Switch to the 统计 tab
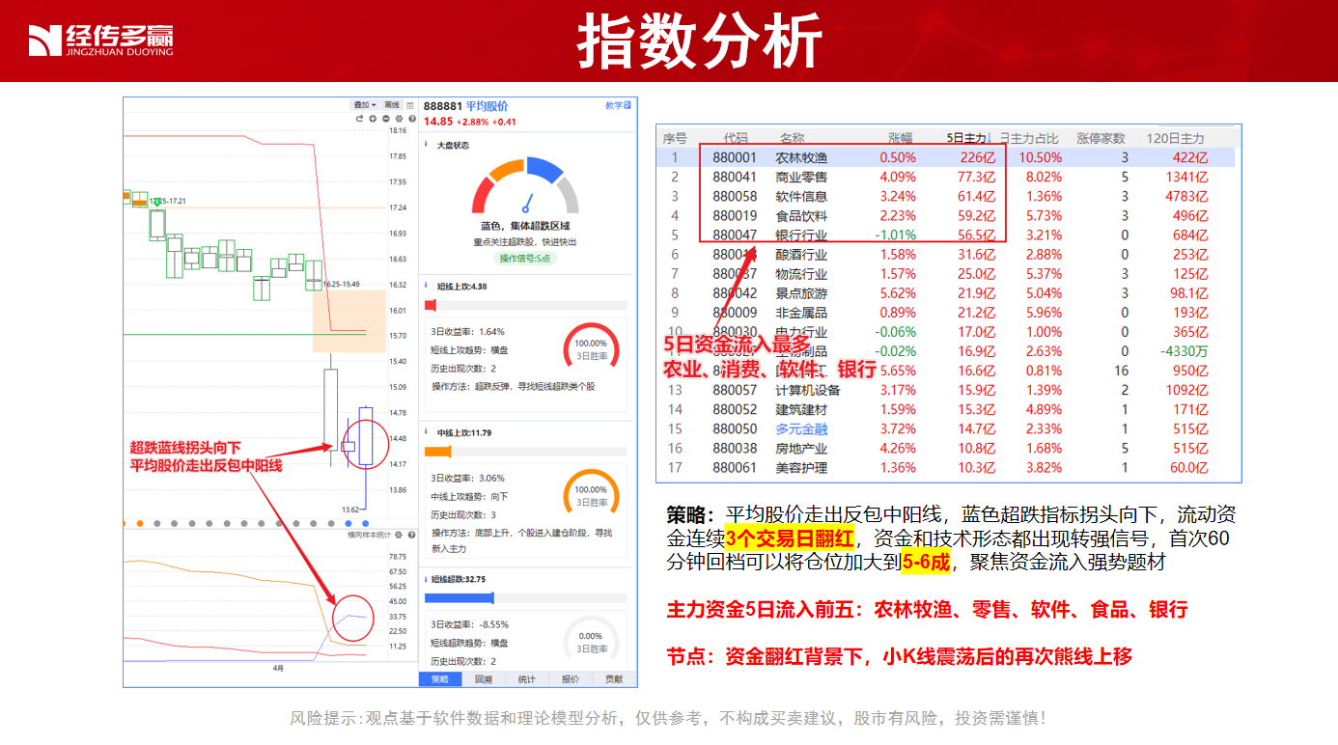The width and height of the screenshot is (1338, 745). coord(526,679)
